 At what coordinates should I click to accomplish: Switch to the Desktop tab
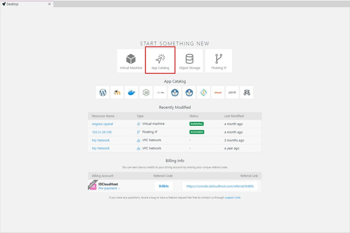[25, 4]
